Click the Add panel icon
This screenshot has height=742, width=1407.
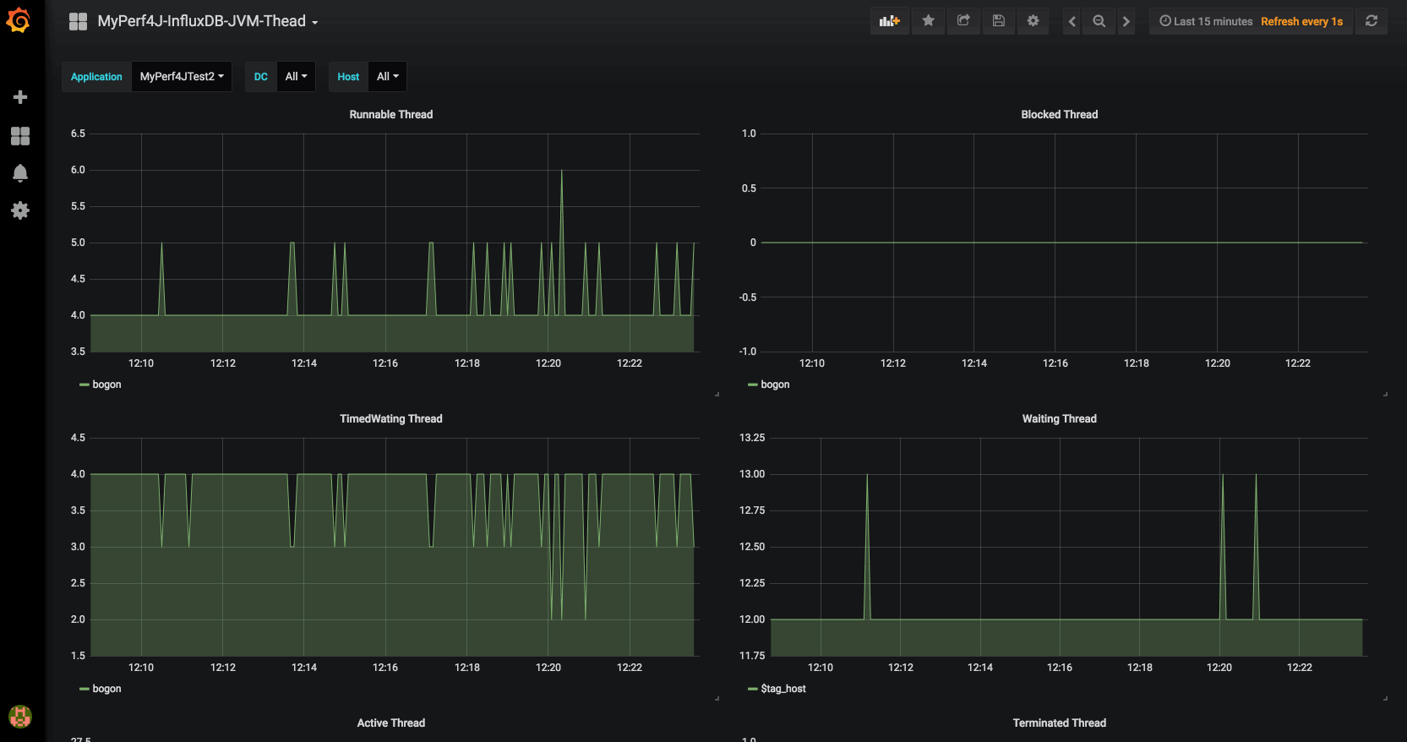(x=890, y=21)
